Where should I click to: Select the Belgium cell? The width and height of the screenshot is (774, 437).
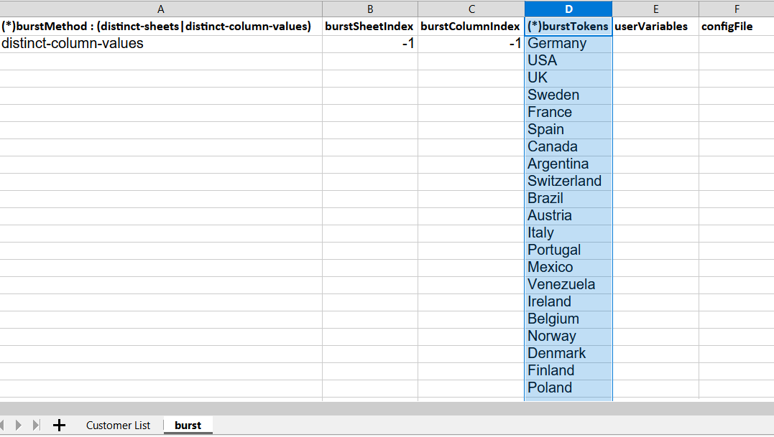(x=568, y=320)
